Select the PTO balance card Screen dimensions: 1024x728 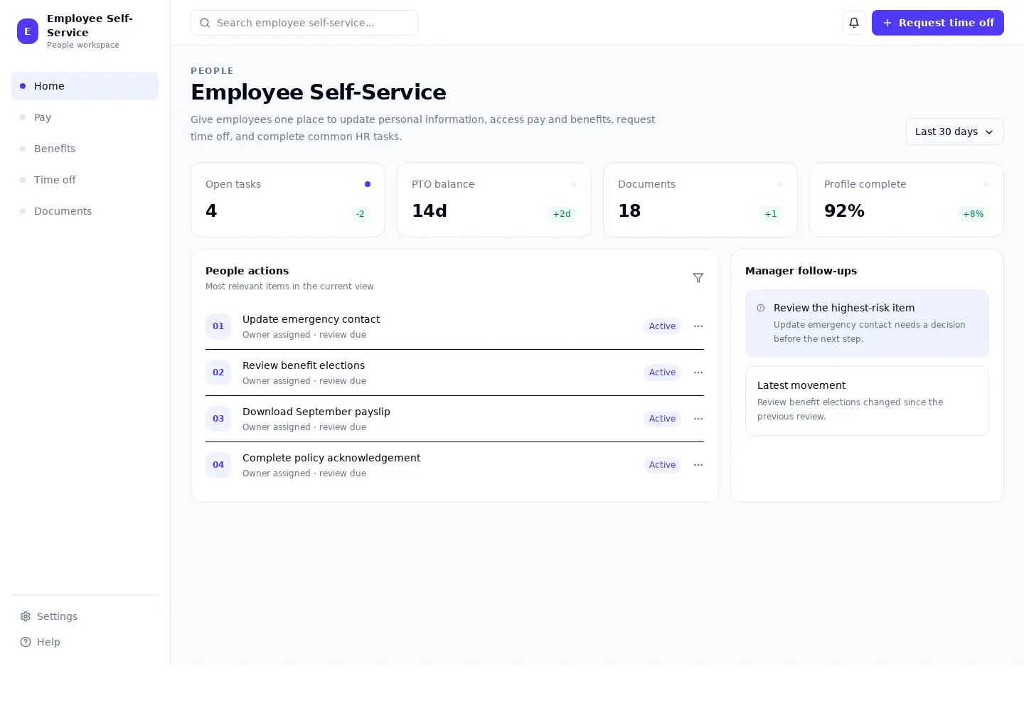[x=494, y=200]
